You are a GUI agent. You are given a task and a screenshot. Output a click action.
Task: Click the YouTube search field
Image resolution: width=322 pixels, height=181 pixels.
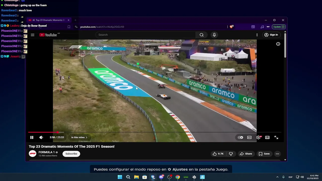[145, 35]
